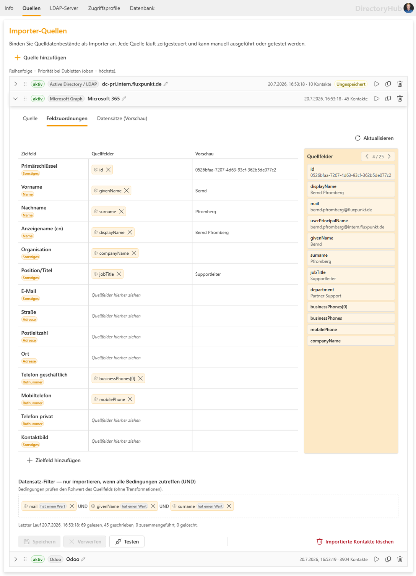Click Kontaktbild row drop zone
This screenshot has height=576, width=416.
pyautogui.click(x=140, y=441)
